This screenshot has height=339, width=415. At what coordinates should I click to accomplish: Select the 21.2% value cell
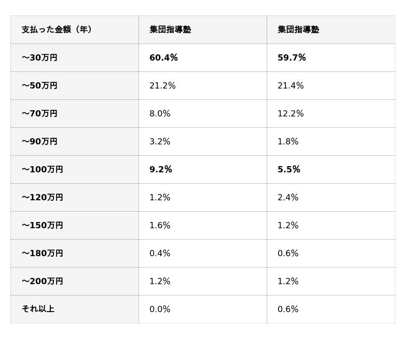click(162, 85)
